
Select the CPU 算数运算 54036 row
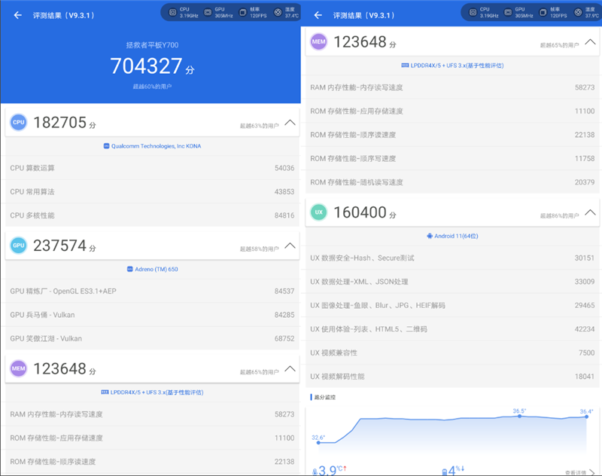click(153, 168)
